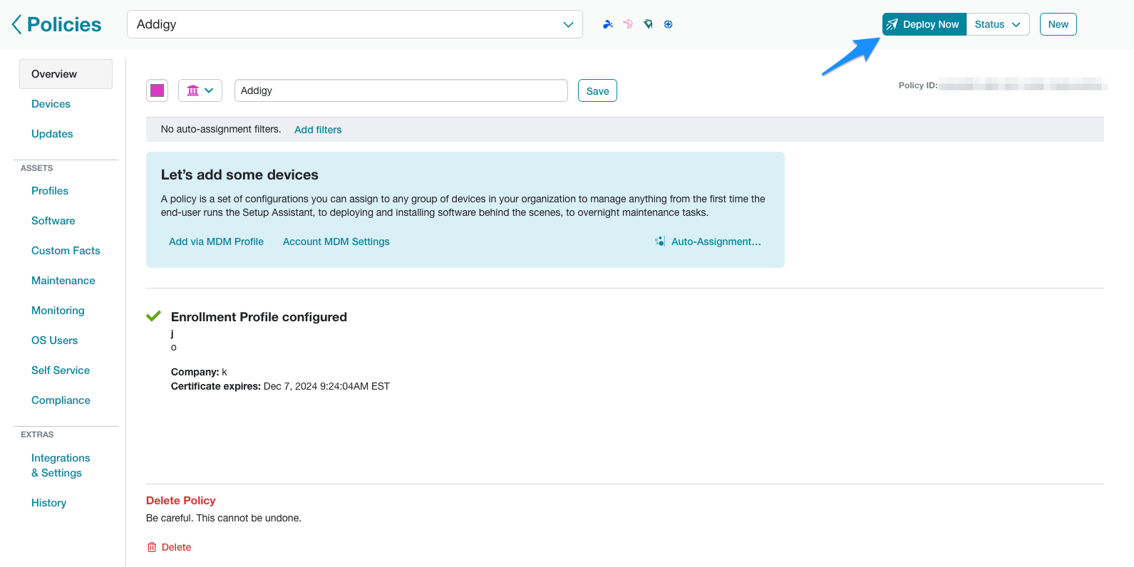The height and width of the screenshot is (567, 1134).
Task: Click the pink integration icon in header
Action: pyautogui.click(x=628, y=24)
